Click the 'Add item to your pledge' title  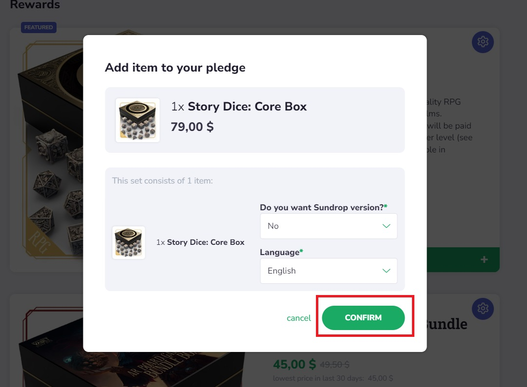175,67
